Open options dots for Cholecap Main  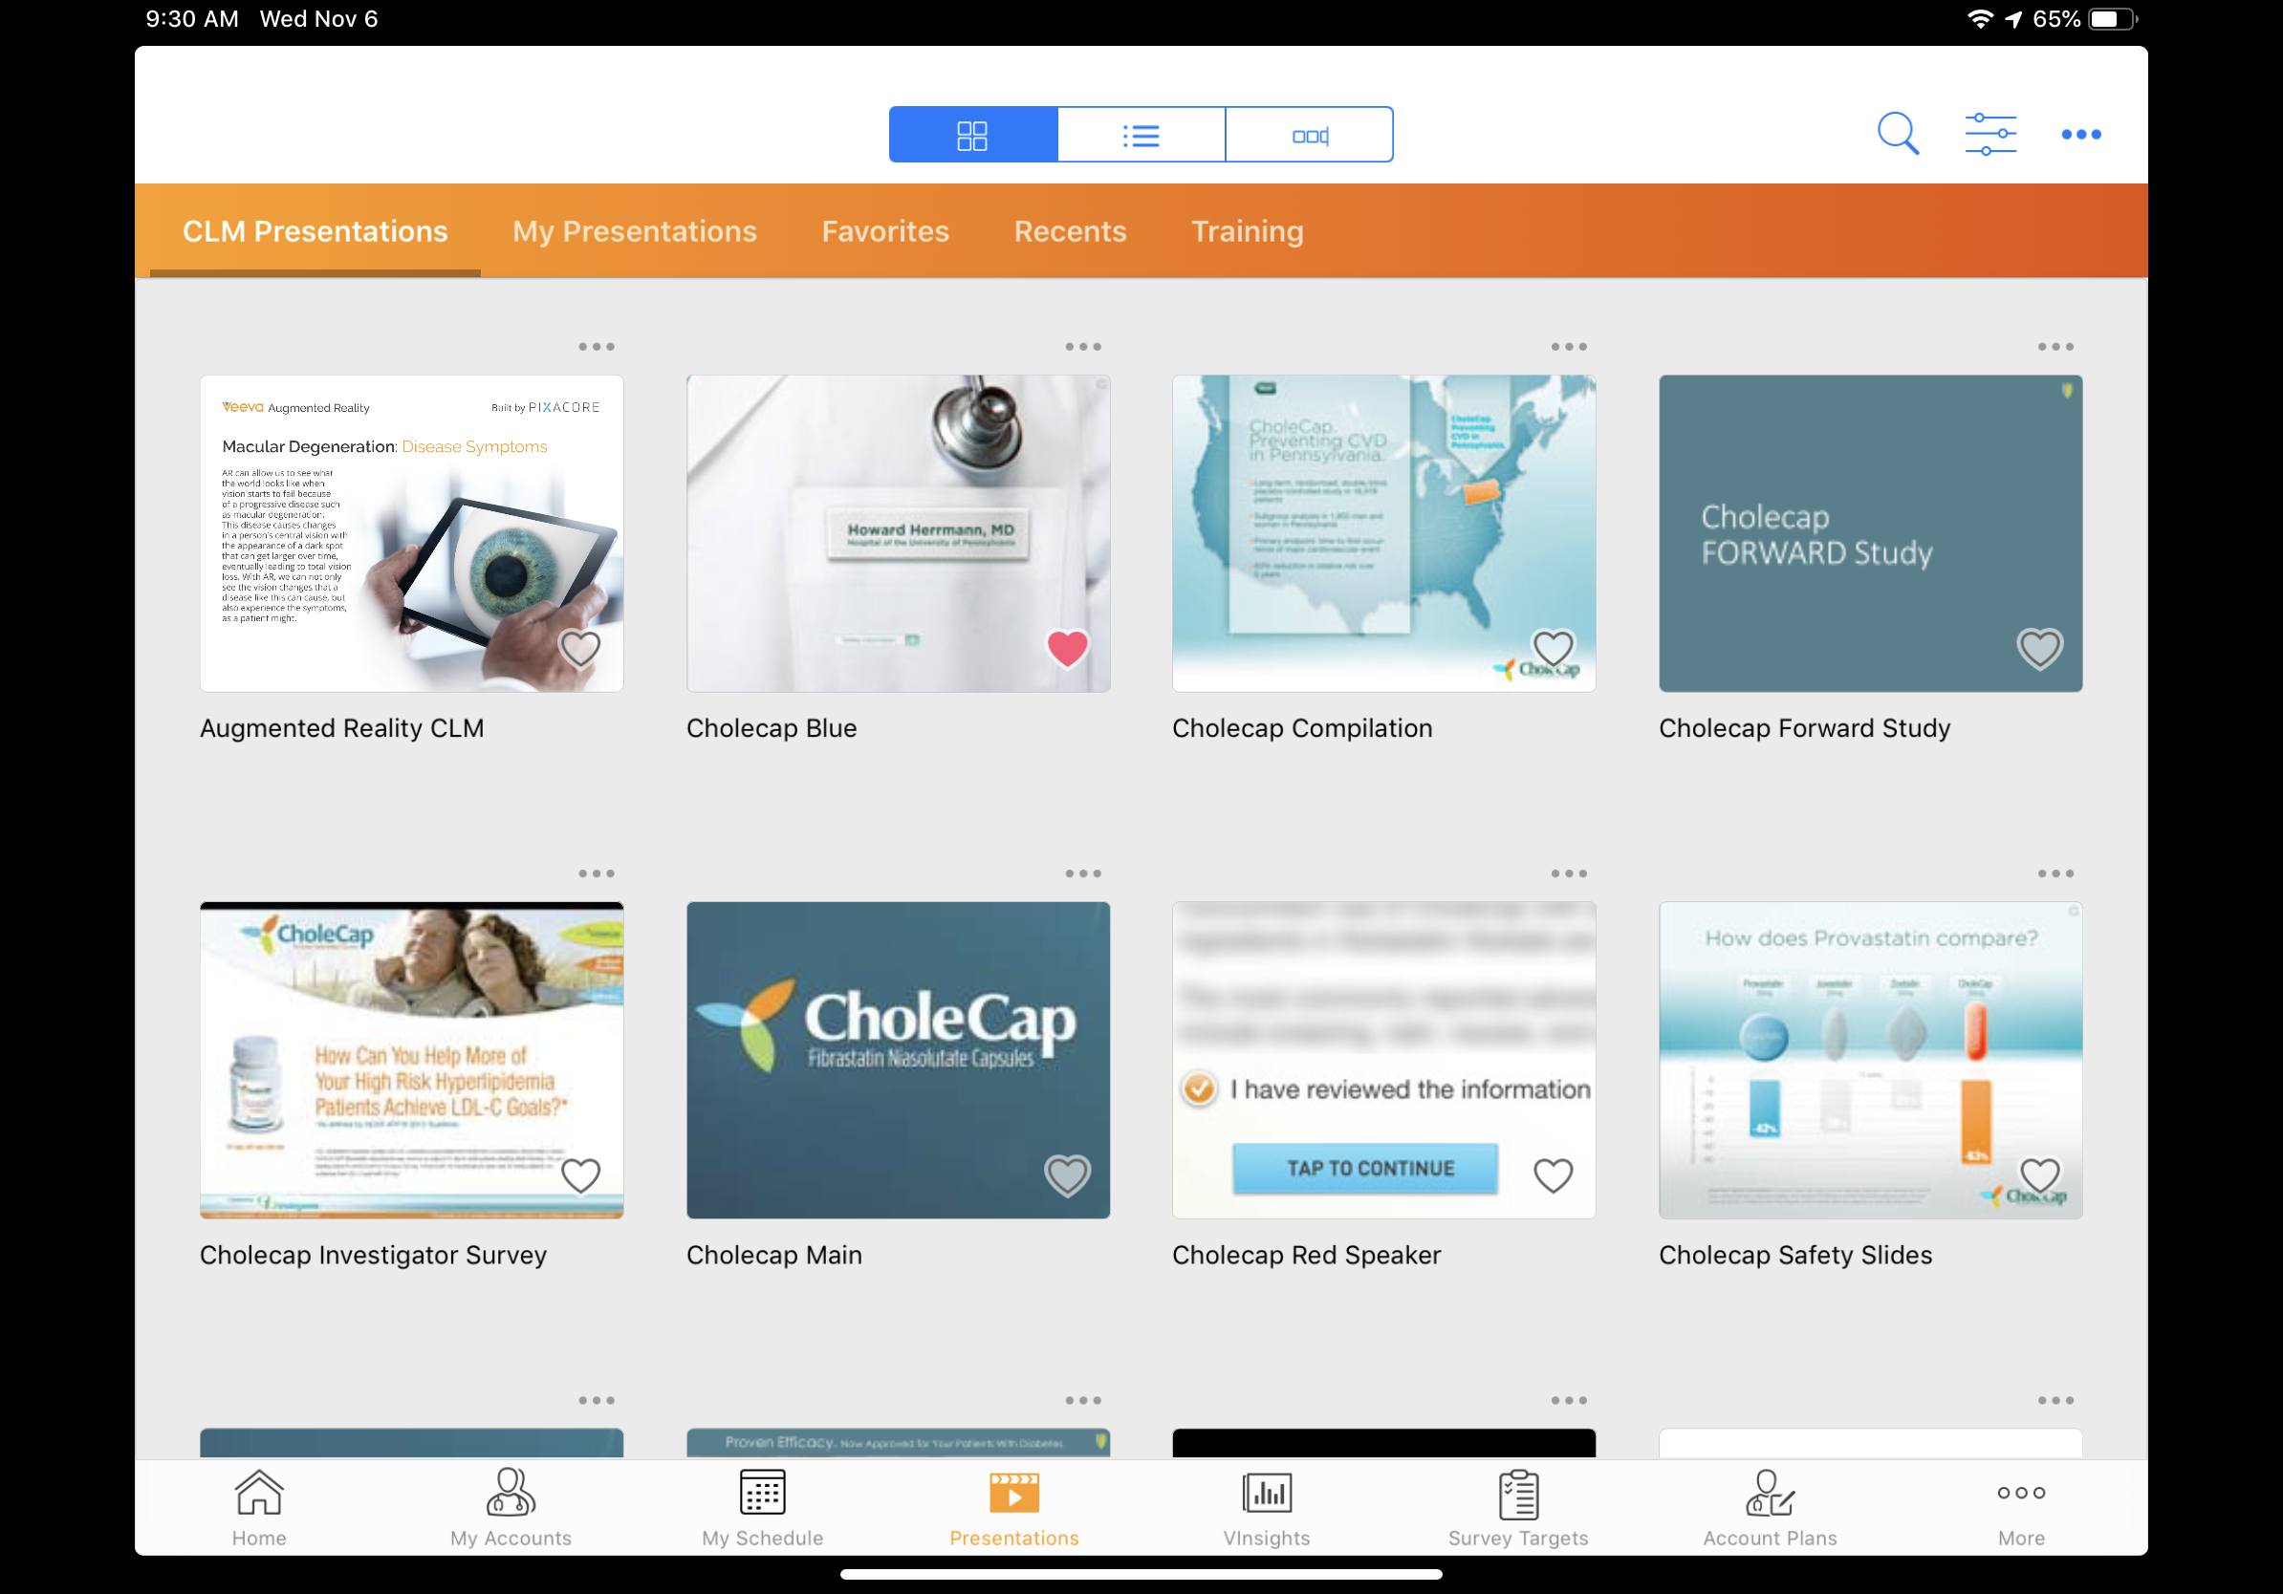click(1083, 873)
